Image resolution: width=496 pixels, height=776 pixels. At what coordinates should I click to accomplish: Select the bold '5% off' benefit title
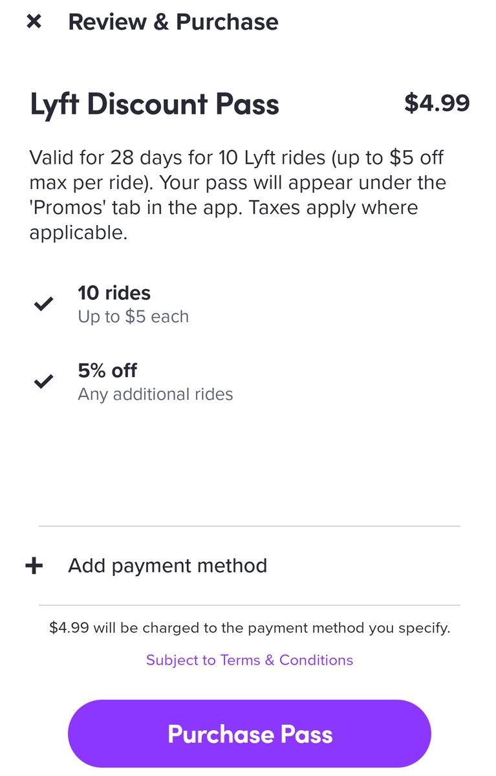107,371
